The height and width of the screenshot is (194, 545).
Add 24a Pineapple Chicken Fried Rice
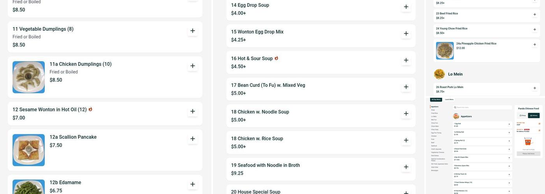click(x=534, y=45)
